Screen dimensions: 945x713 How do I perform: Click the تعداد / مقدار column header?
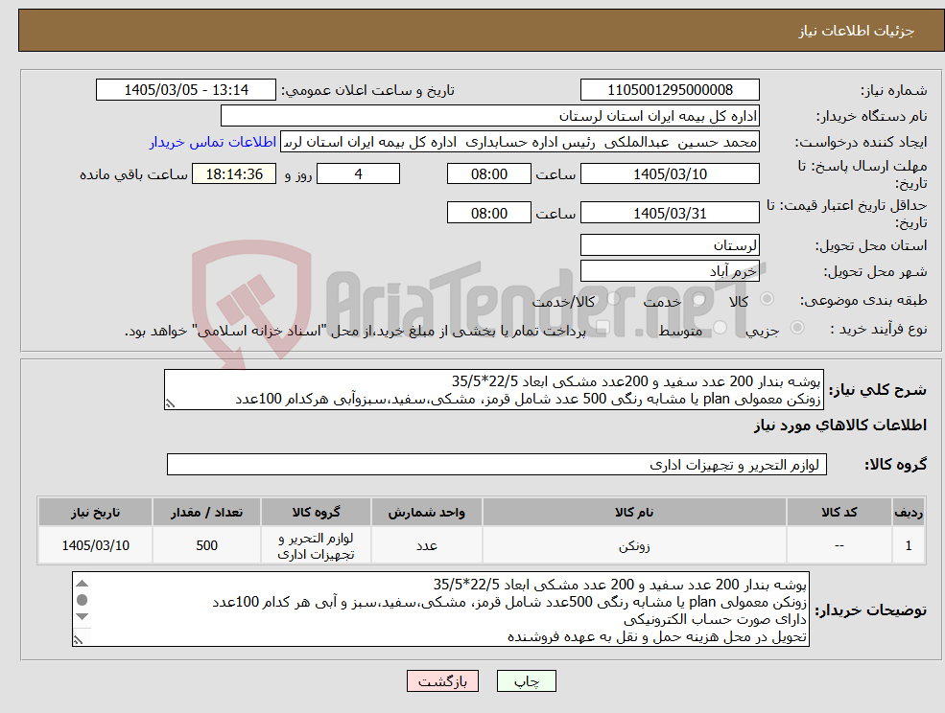[206, 513]
